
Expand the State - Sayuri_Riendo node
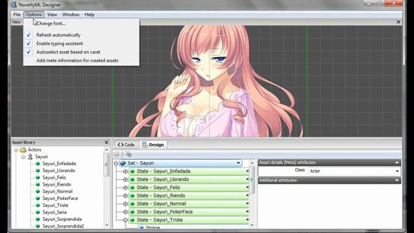[x=125, y=195]
